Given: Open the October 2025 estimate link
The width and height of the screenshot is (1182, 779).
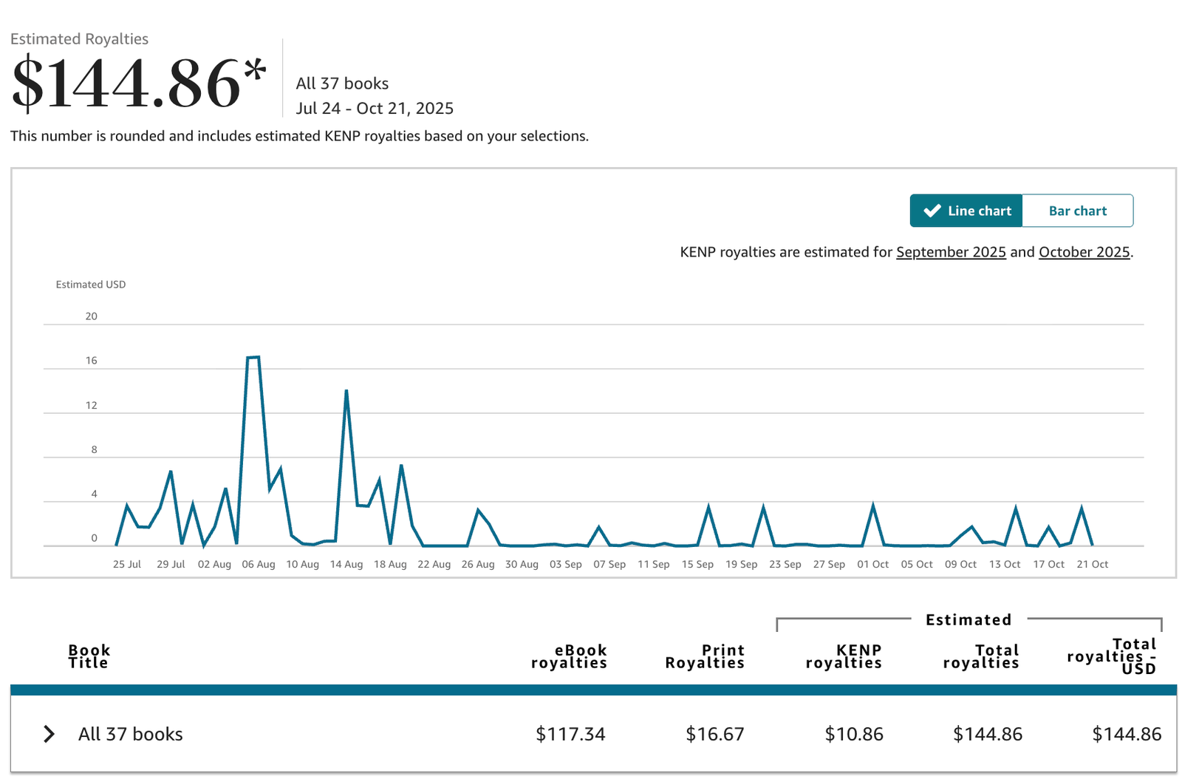Looking at the screenshot, I should (x=1084, y=252).
